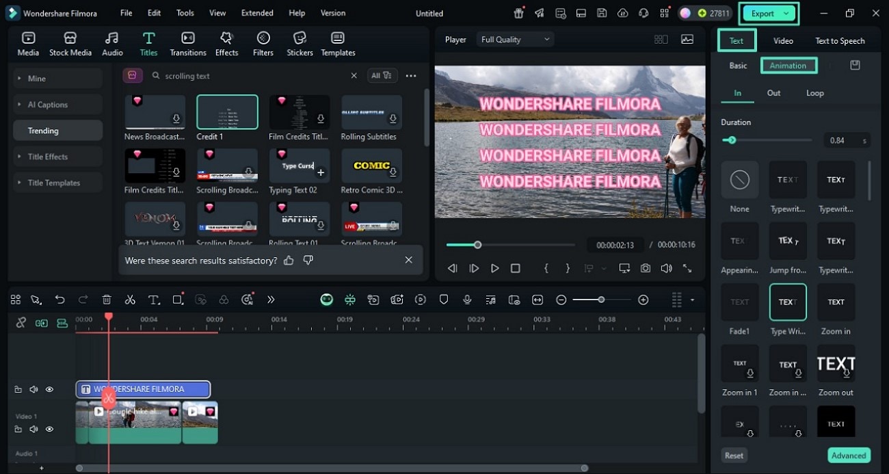Click the voiceover microphone icon
This screenshot has height=474, width=889.
[467, 300]
